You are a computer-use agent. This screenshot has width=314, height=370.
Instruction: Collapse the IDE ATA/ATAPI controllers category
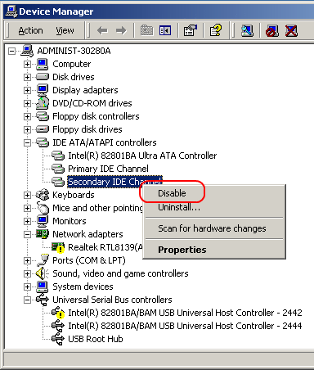tap(27, 142)
